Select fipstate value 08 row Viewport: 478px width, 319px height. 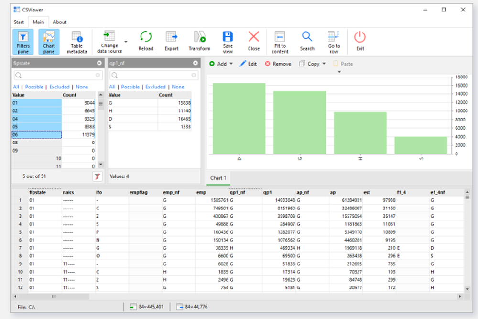[54, 143]
